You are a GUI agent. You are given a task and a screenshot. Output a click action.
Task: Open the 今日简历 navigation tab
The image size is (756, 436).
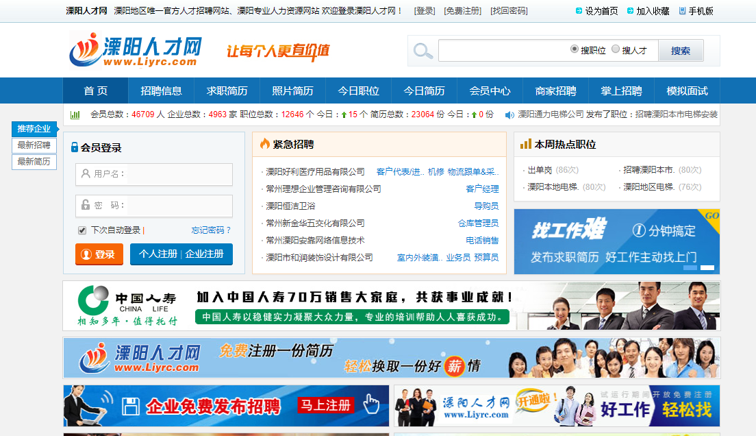(424, 90)
